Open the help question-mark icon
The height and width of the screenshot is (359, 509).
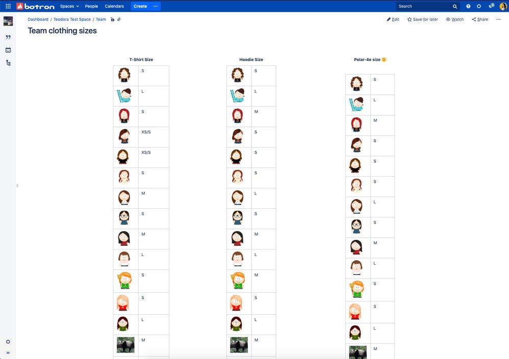(468, 6)
